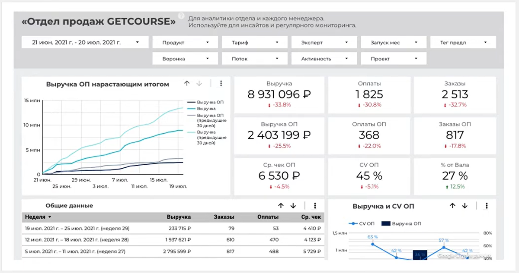This screenshot has width=519, height=273.
Task: Select the week 28 row label "12 июл. 2021 г. – 18 июл. 2021 г."
Action: 77,239
